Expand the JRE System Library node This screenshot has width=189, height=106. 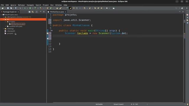click(4, 17)
